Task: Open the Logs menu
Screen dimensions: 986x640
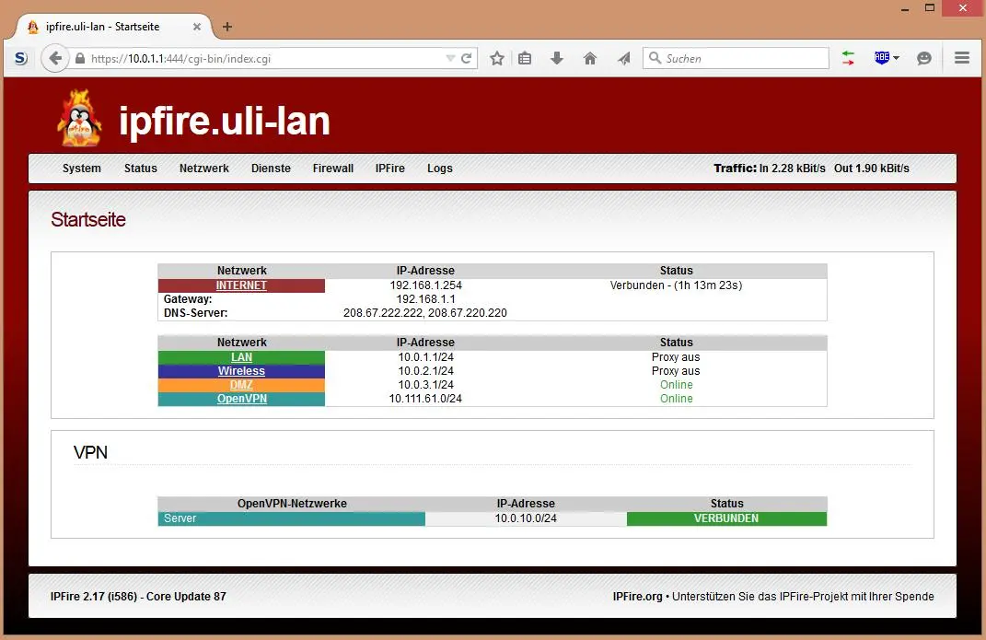Action: 439,169
